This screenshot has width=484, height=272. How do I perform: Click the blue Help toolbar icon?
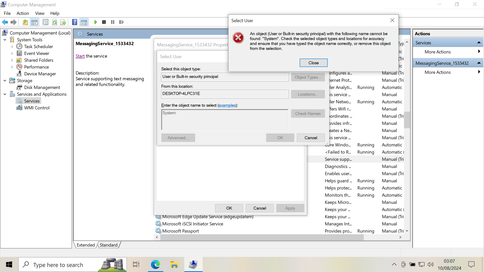coord(75,22)
